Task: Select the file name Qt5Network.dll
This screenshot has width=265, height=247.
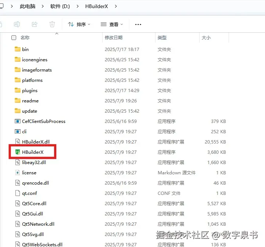Action: tap(38, 224)
